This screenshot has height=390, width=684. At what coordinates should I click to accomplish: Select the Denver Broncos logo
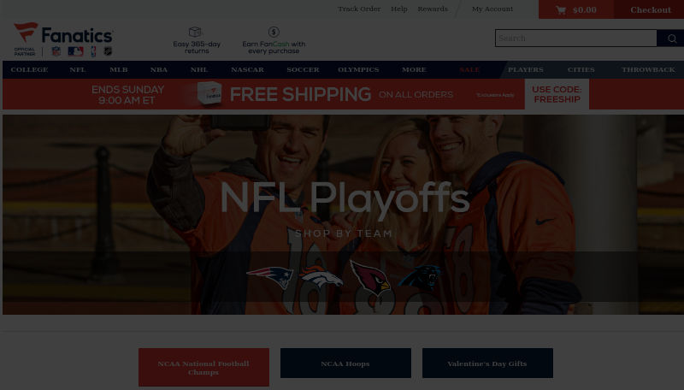point(321,276)
